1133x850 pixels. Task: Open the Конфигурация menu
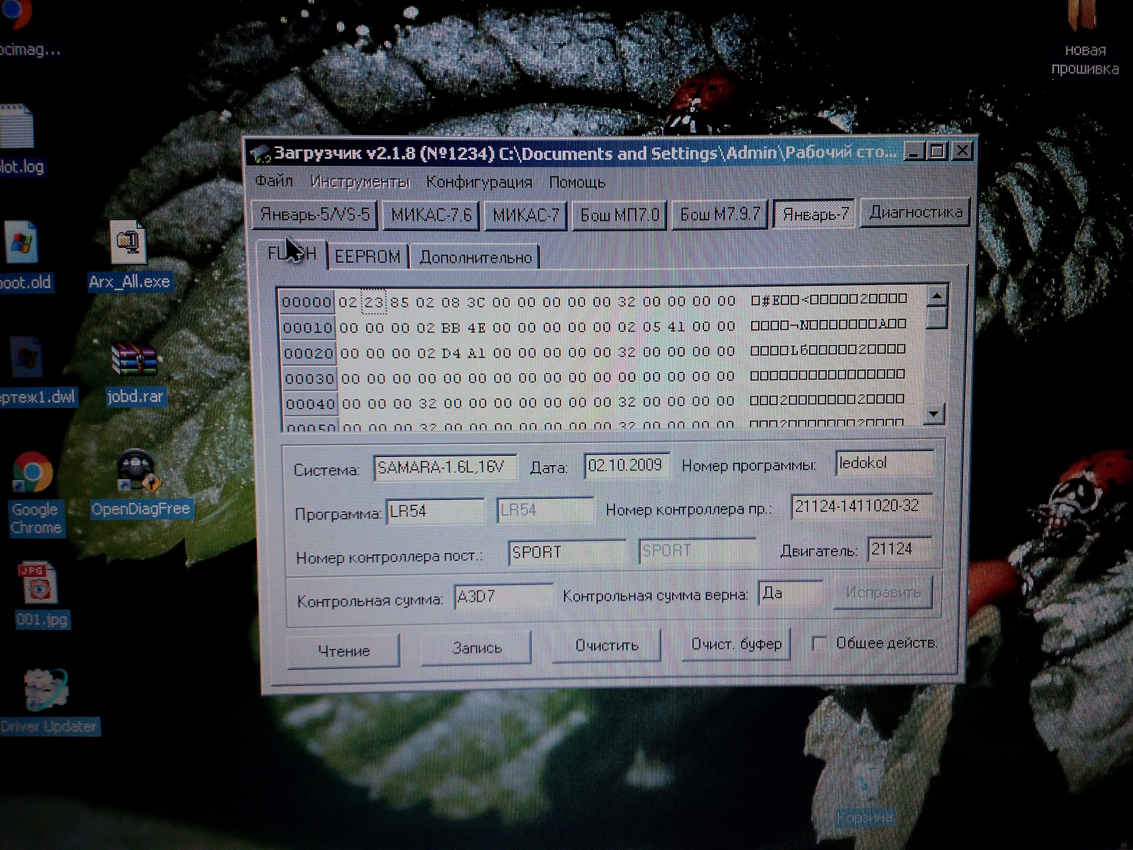pyautogui.click(x=479, y=182)
